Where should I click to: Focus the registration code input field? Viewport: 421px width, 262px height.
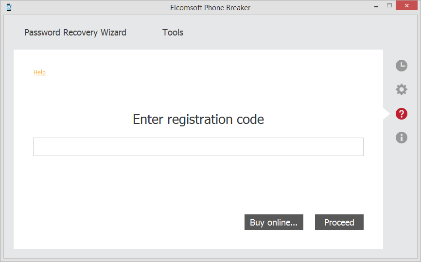click(198, 147)
